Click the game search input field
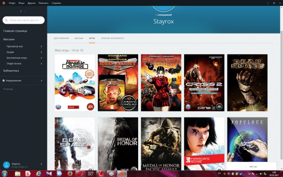Image resolution: width=283 pixels, height=177 pixels. (24, 20)
